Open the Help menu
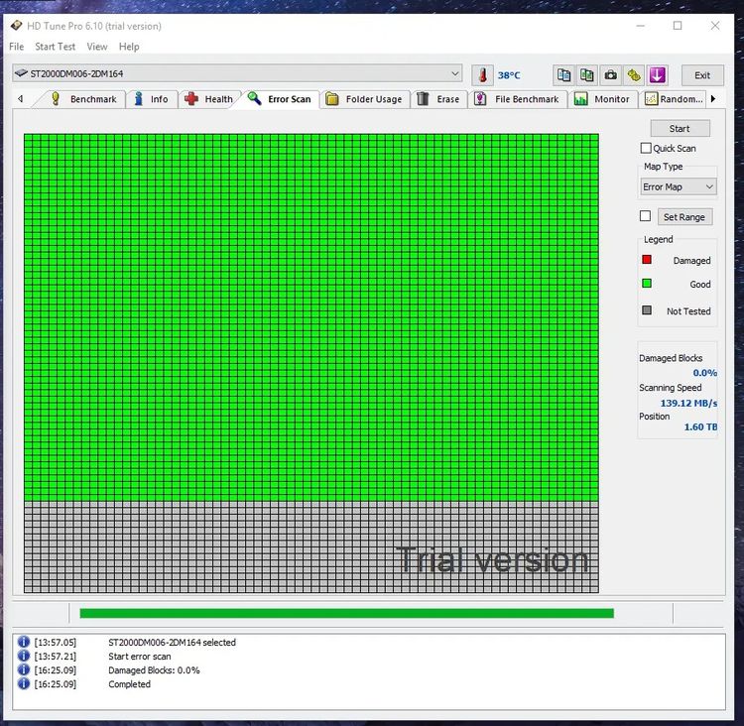This screenshot has height=726, width=744. click(x=129, y=47)
